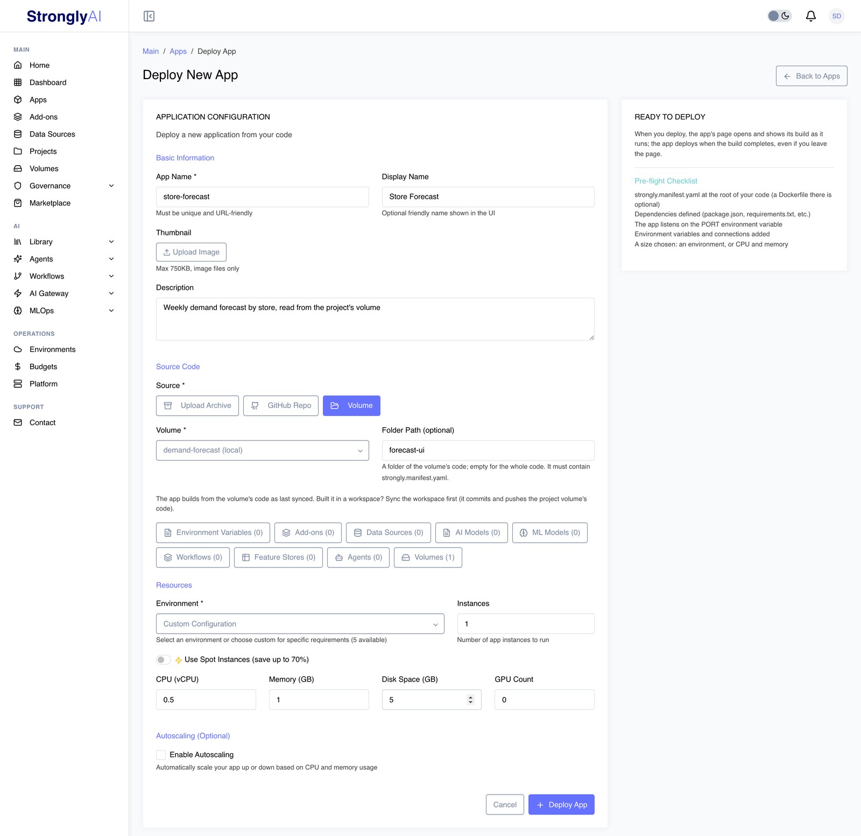Click the StronglyAI logo
The height and width of the screenshot is (836, 861).
pos(64,16)
